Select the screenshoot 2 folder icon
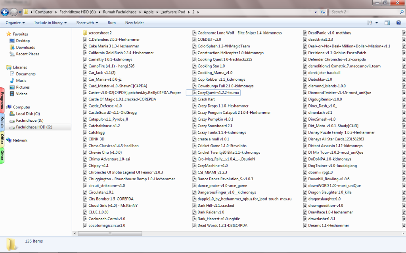 [x=85, y=33]
